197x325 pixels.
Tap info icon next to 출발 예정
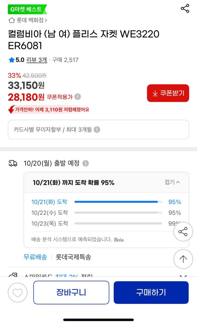click(86, 163)
